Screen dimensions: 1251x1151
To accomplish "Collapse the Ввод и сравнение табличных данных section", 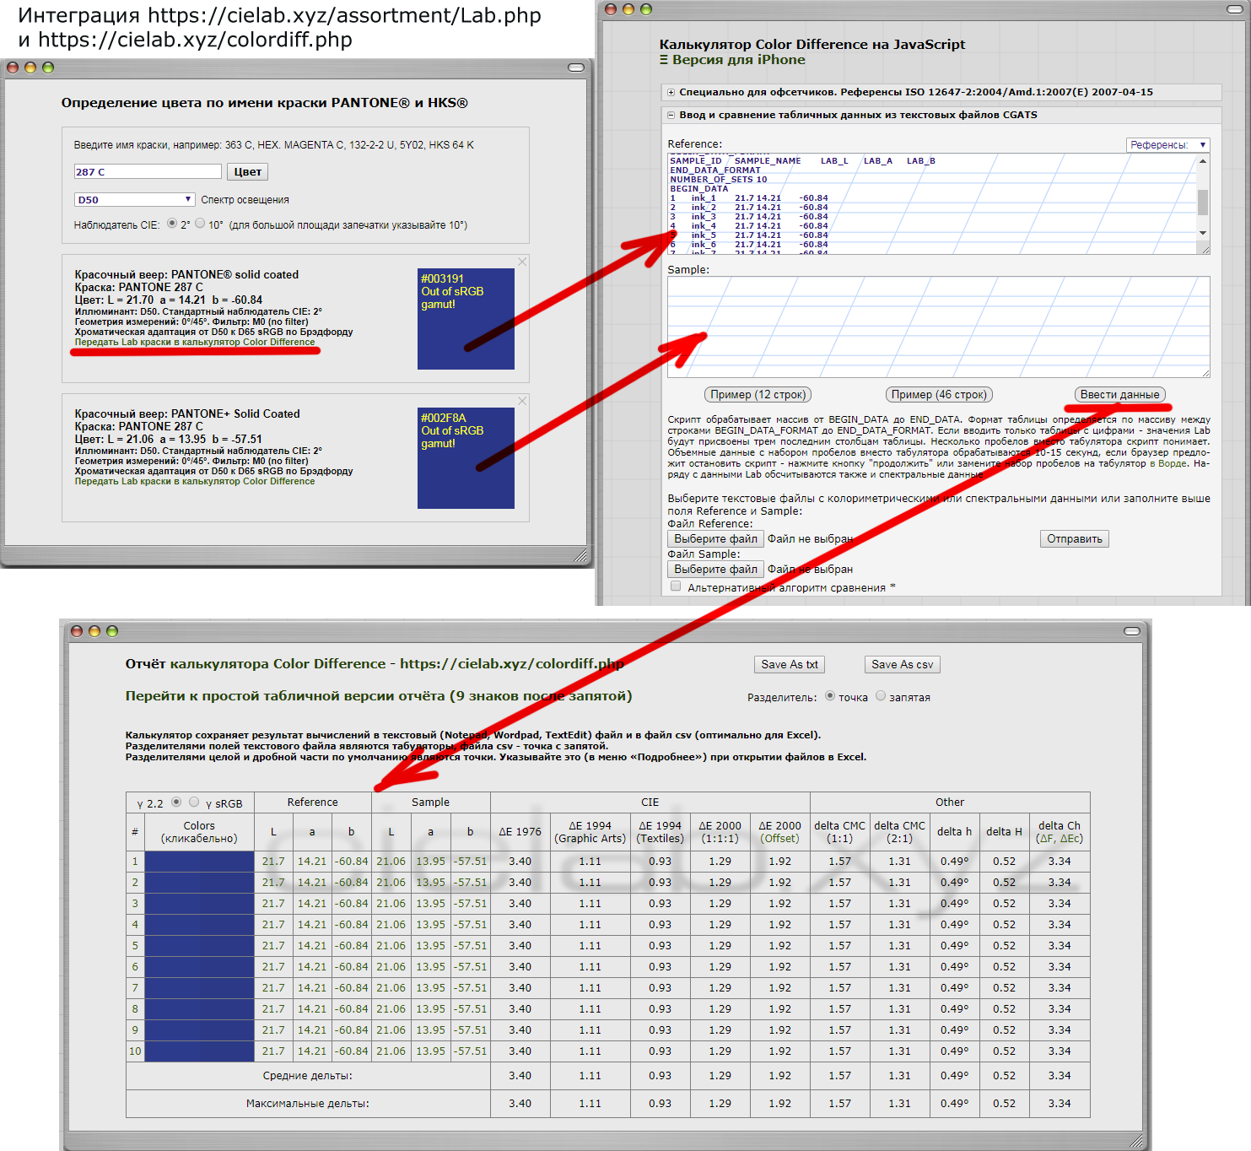I will tap(671, 116).
